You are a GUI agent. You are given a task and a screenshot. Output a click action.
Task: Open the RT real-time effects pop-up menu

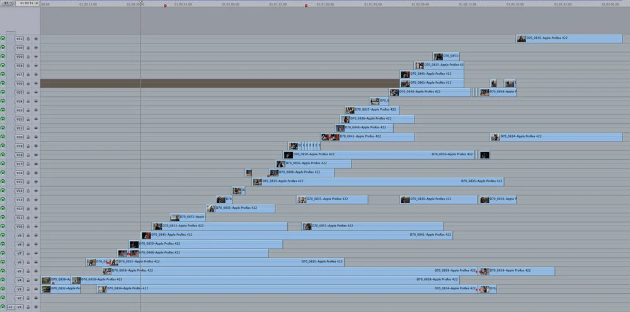point(7,3)
